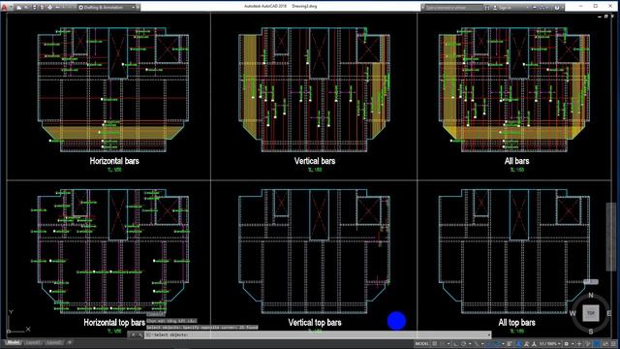
Task: Switch to the Layout1 tab
Action: pos(32,342)
